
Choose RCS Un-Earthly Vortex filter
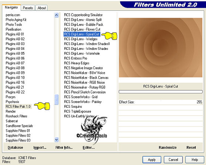coord(79,116)
